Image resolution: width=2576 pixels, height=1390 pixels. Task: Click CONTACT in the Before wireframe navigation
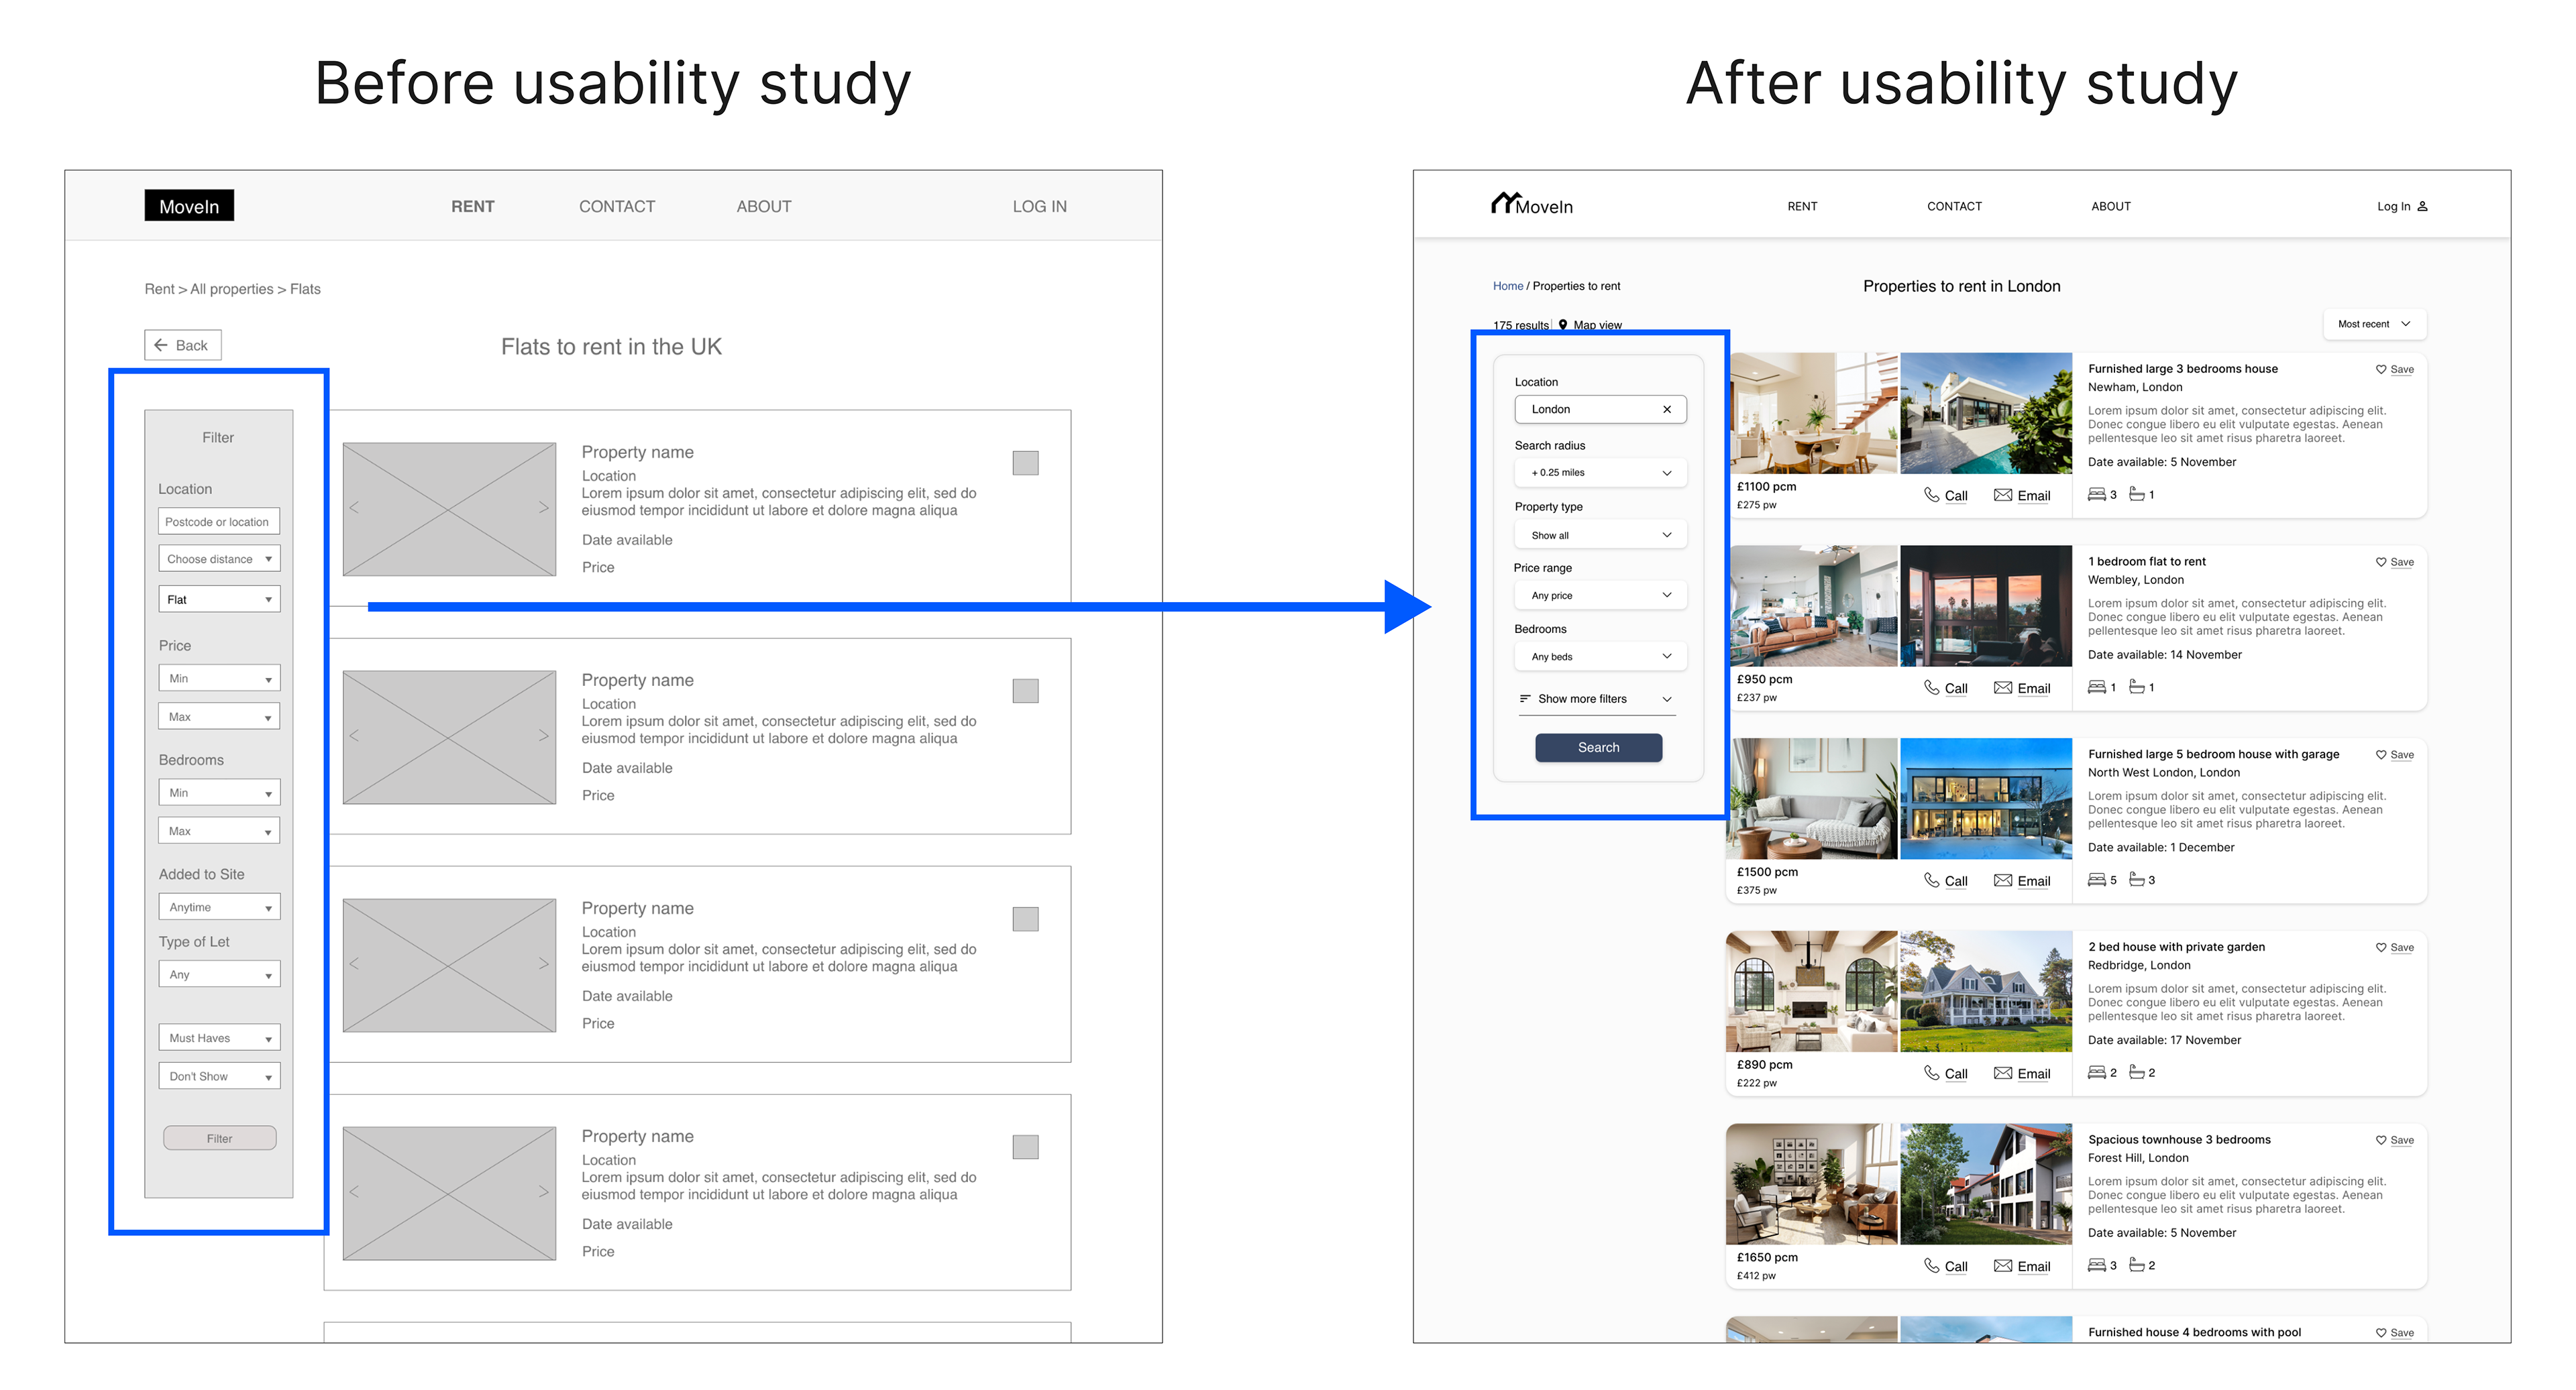pyautogui.click(x=617, y=206)
